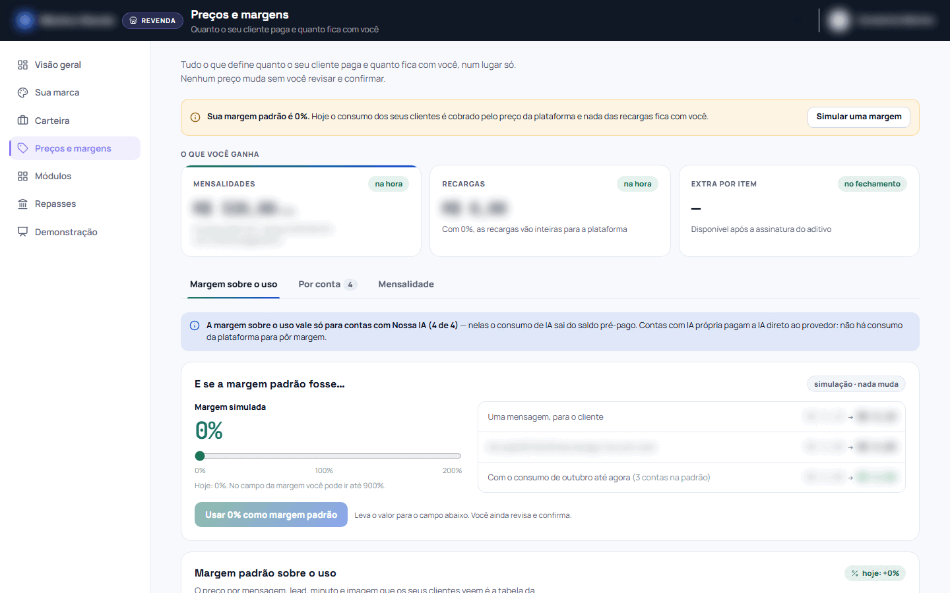This screenshot has width=950, height=593.
Task: Click the simulação · nada muda badge
Action: pos(856,384)
